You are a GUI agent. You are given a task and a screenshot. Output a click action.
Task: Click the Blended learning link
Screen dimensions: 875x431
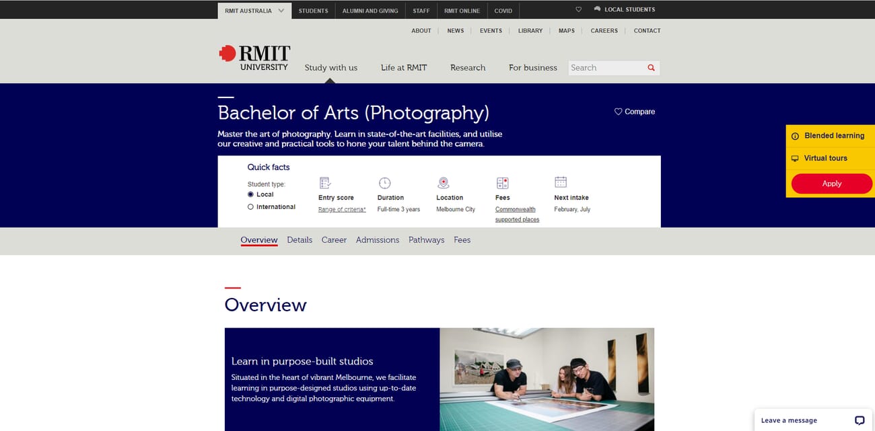pyautogui.click(x=835, y=136)
